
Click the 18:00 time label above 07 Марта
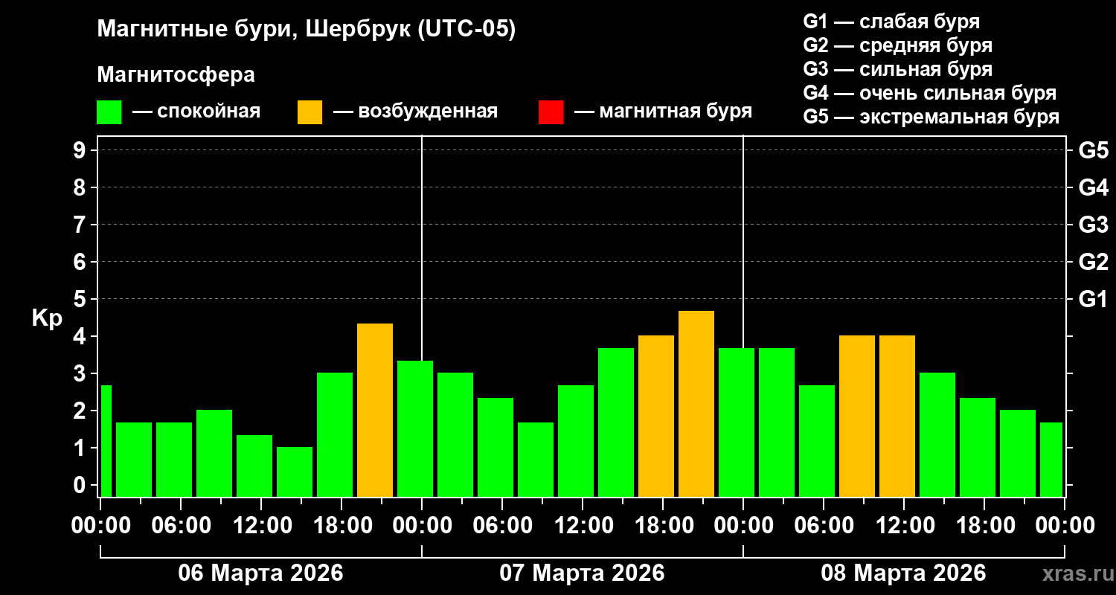(x=663, y=526)
